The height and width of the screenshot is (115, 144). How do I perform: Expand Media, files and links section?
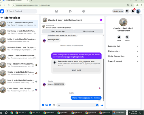[123, 56]
